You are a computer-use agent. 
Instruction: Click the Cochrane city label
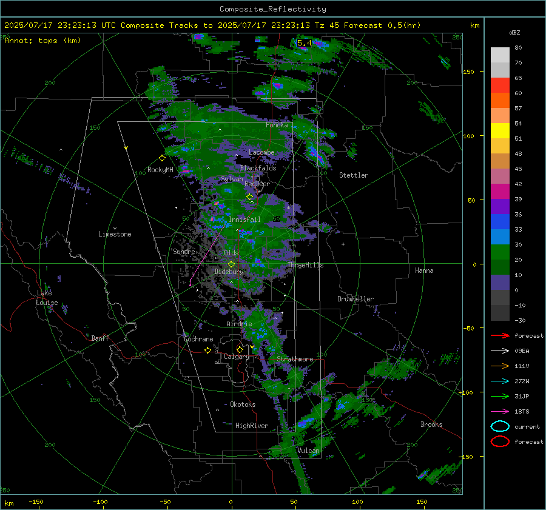[x=198, y=339]
